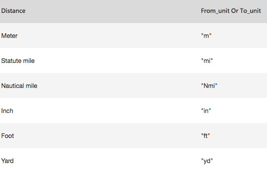
Task: Select the Meter row label
Action: click(x=9, y=36)
